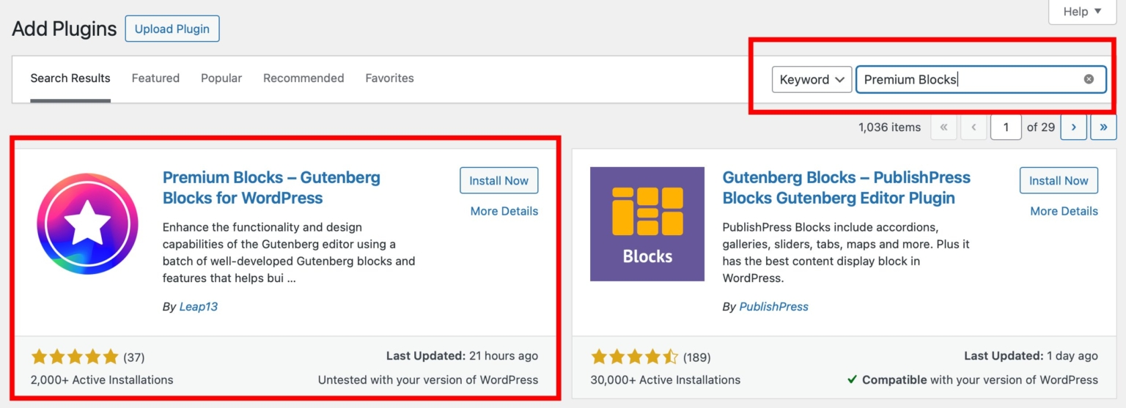Visit the PublishPress author link
Image resolution: width=1126 pixels, height=408 pixels.
(773, 307)
